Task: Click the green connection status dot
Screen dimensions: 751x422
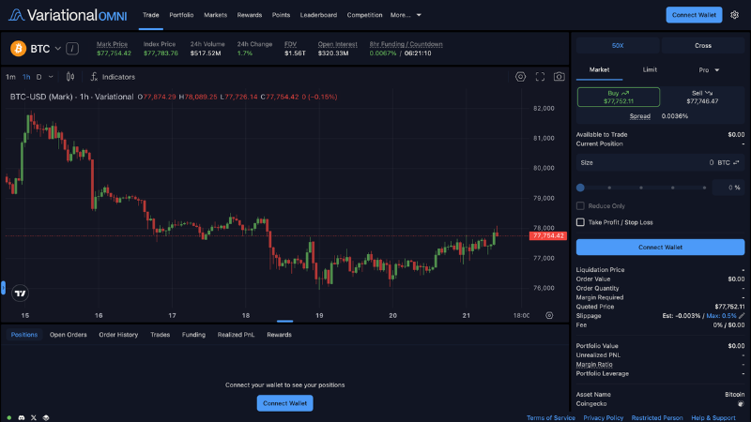Action: point(9,417)
